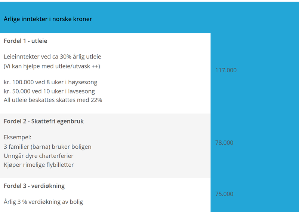
Task: Click the "Unngår dyre charterferier" line
Action: click(38, 156)
